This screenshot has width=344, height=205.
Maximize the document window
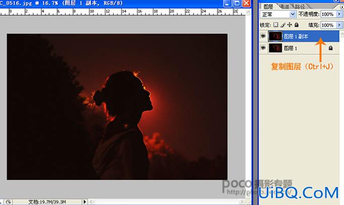(x=237, y=3)
